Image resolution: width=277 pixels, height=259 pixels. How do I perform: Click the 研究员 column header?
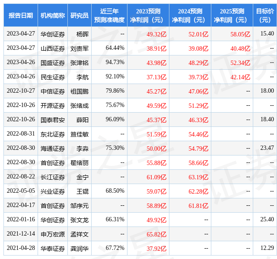tap(80, 16)
